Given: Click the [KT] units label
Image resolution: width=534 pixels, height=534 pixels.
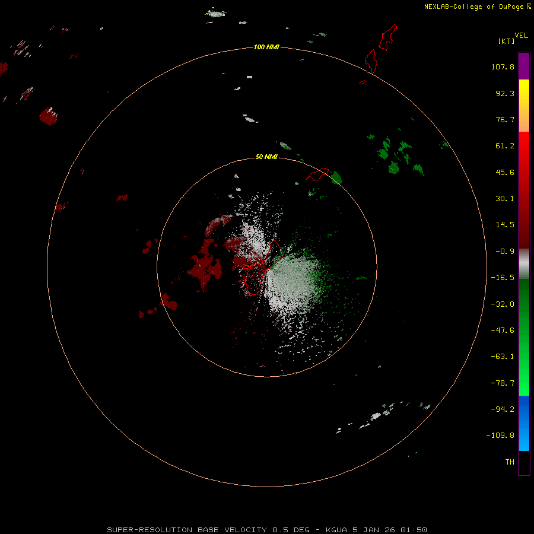Looking at the screenshot, I should coord(506,41).
